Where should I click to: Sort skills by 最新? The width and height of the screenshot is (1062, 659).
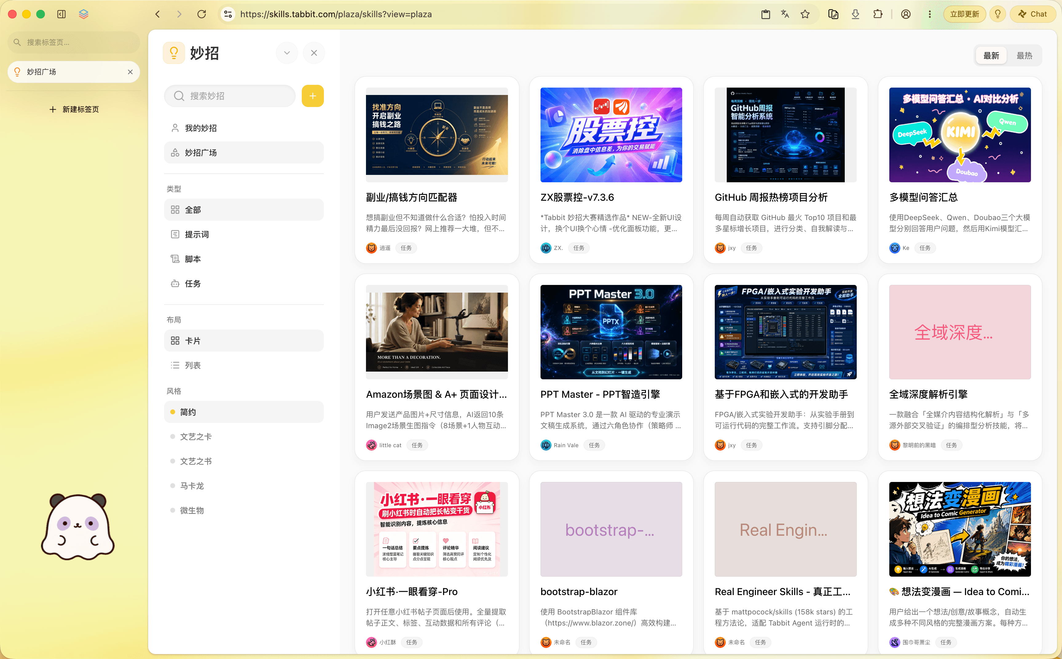[991, 55]
